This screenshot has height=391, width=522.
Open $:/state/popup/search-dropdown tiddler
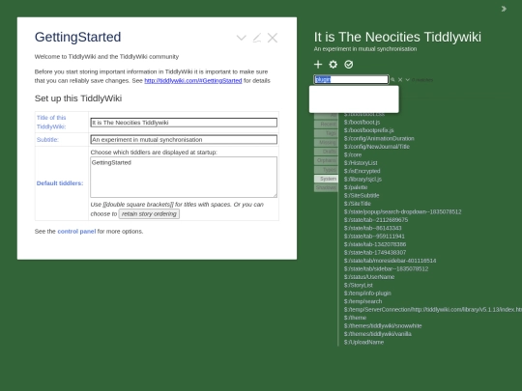(x=402, y=211)
